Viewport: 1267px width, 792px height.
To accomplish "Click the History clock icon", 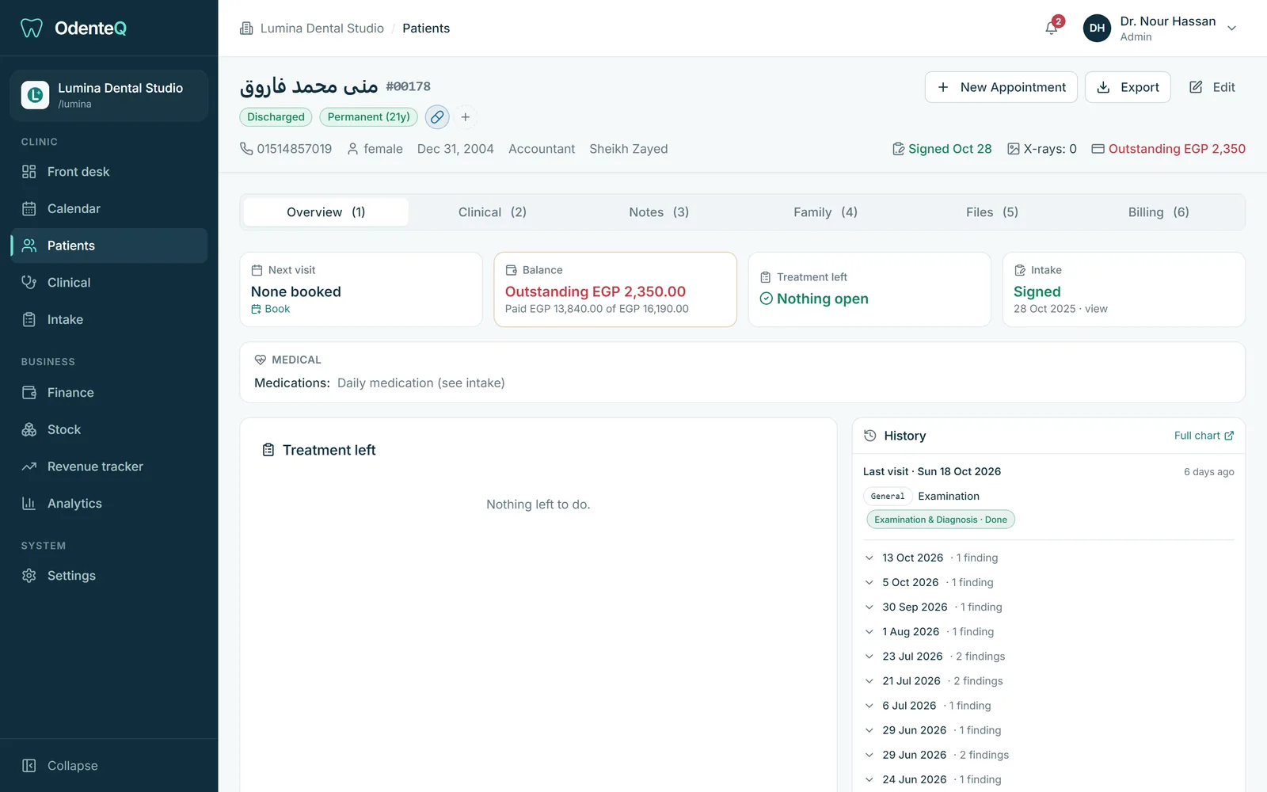I will click(x=870, y=436).
